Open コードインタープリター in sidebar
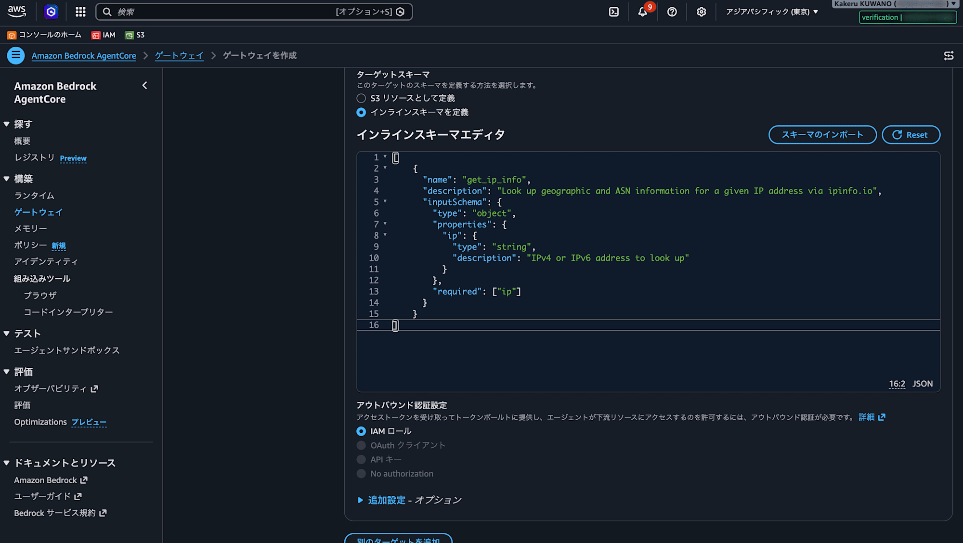The height and width of the screenshot is (543, 963). [x=68, y=312]
